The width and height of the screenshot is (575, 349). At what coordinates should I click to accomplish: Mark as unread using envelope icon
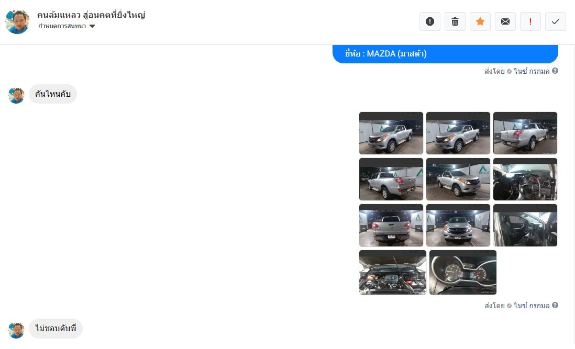505,21
